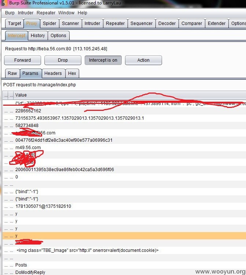Switch to the Comparer tab
246x275 pixels.
(192, 23)
